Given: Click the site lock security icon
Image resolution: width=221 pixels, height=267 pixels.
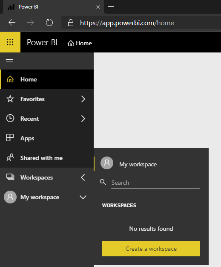Looking at the screenshot, I should [71, 23].
